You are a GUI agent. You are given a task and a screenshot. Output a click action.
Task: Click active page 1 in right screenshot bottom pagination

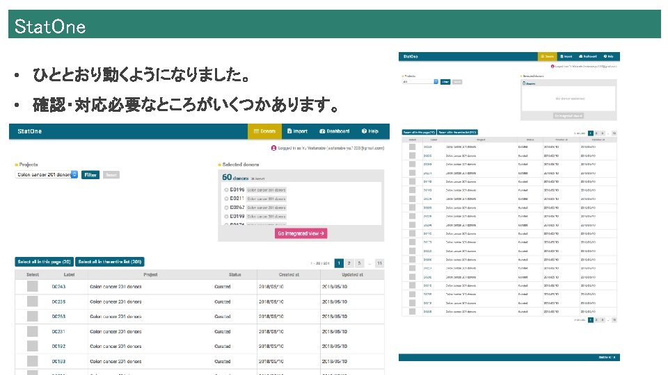tap(591, 319)
